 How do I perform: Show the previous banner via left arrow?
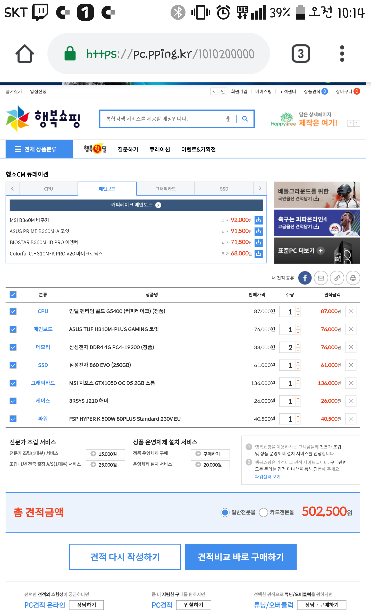coord(350,123)
